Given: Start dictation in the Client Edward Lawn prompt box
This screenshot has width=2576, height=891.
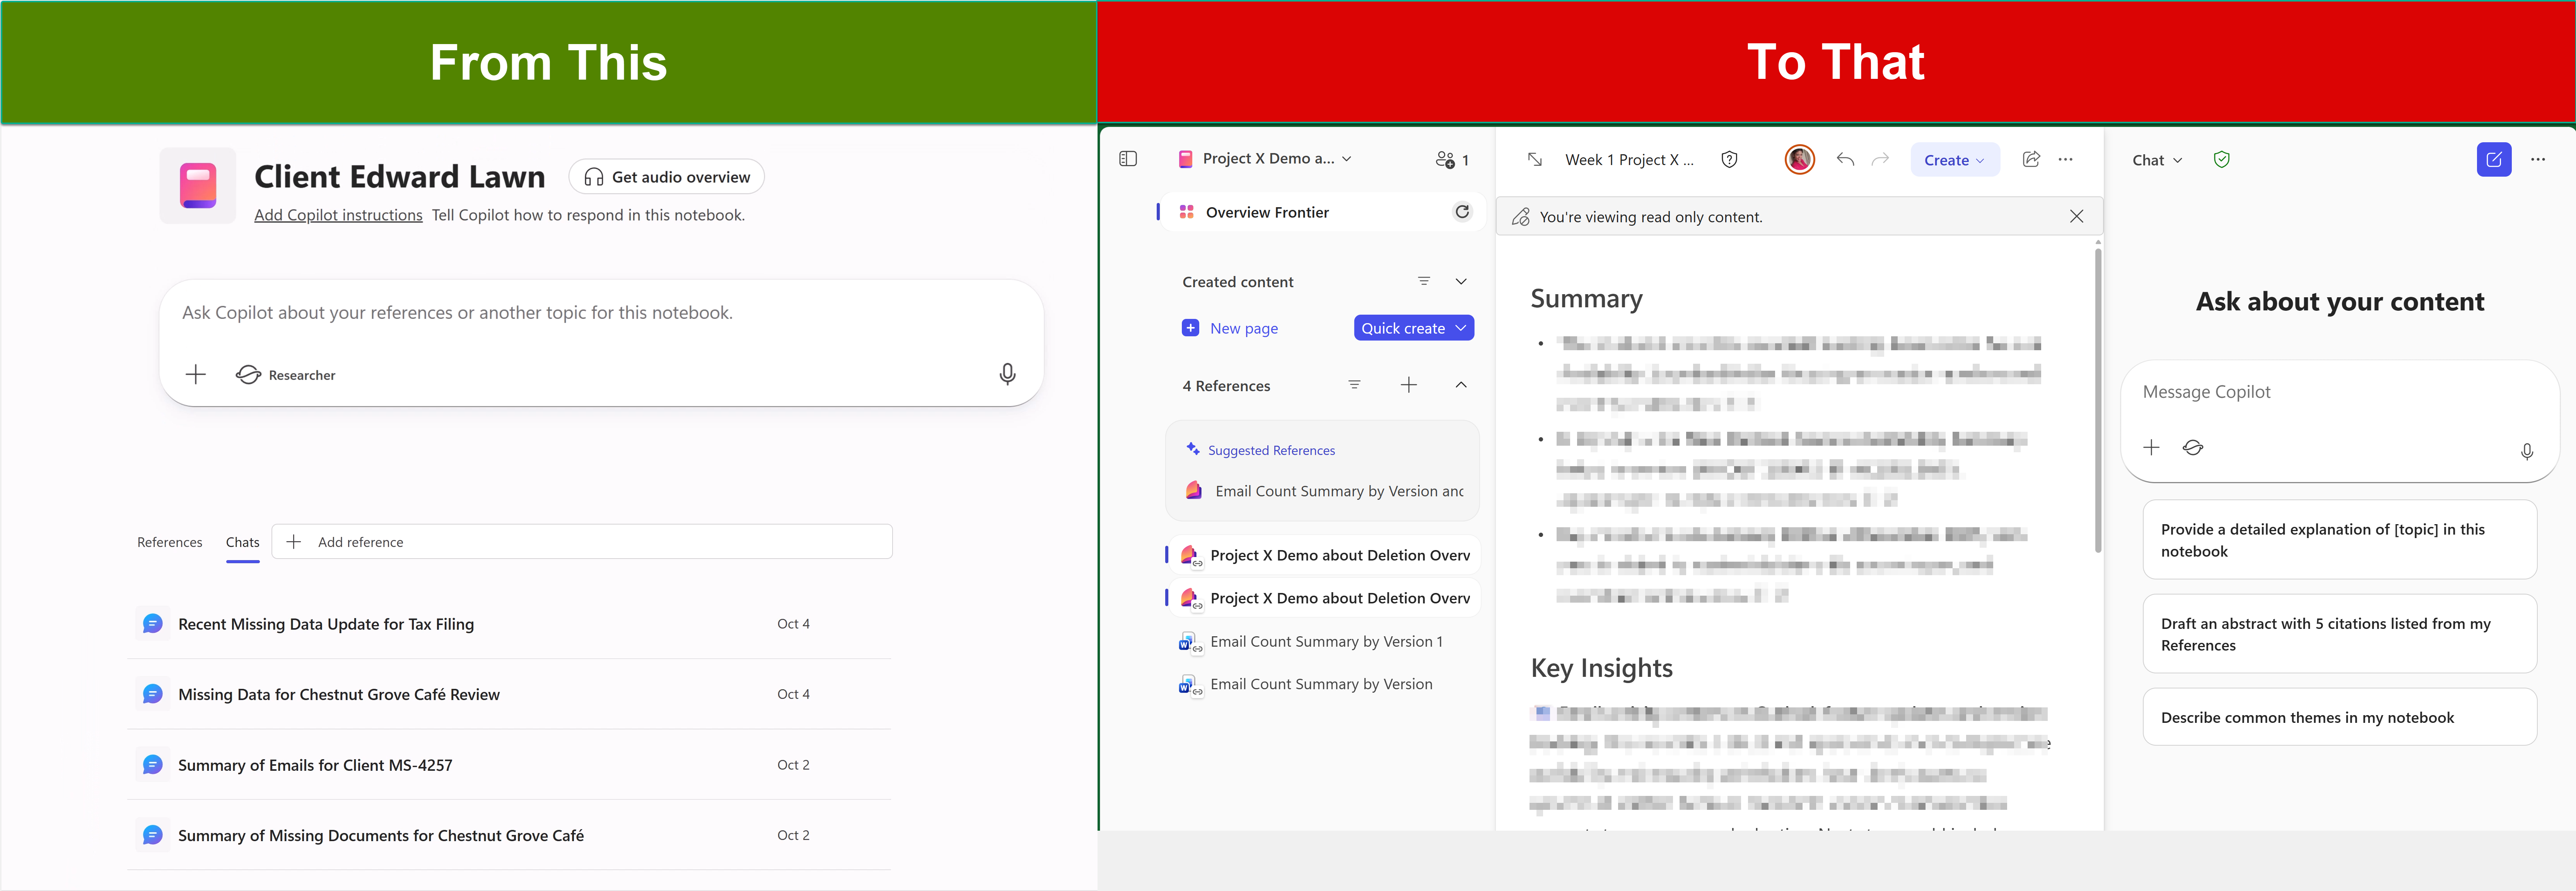Looking at the screenshot, I should 1007,374.
